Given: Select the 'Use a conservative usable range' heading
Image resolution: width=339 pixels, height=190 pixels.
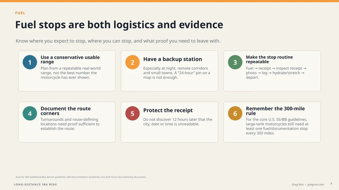Looking at the screenshot, I should click(x=70, y=59).
